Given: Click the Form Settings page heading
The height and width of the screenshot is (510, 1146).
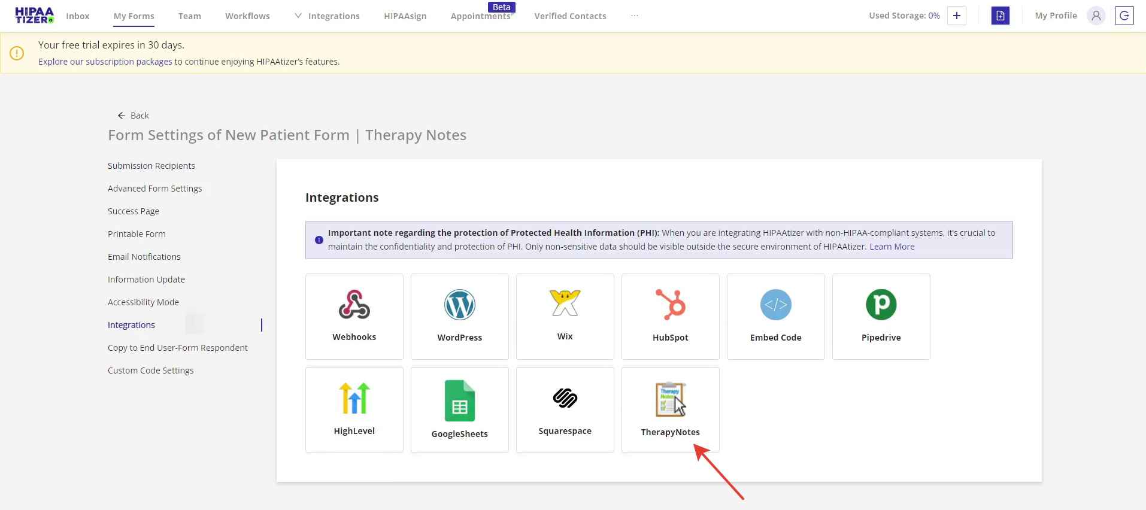Looking at the screenshot, I should pos(287,135).
